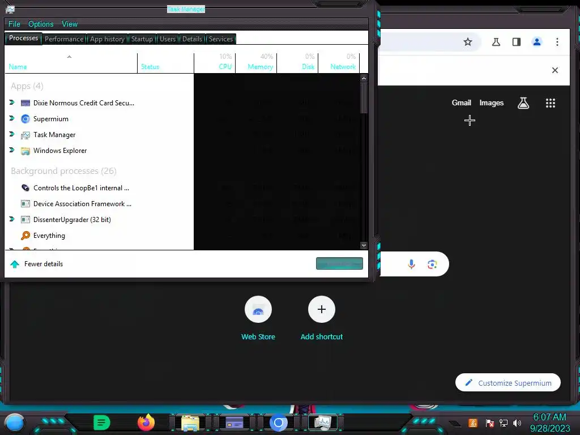Screen dimensions: 580x435
Task: Expand the Task Manager process group
Action: click(x=12, y=134)
